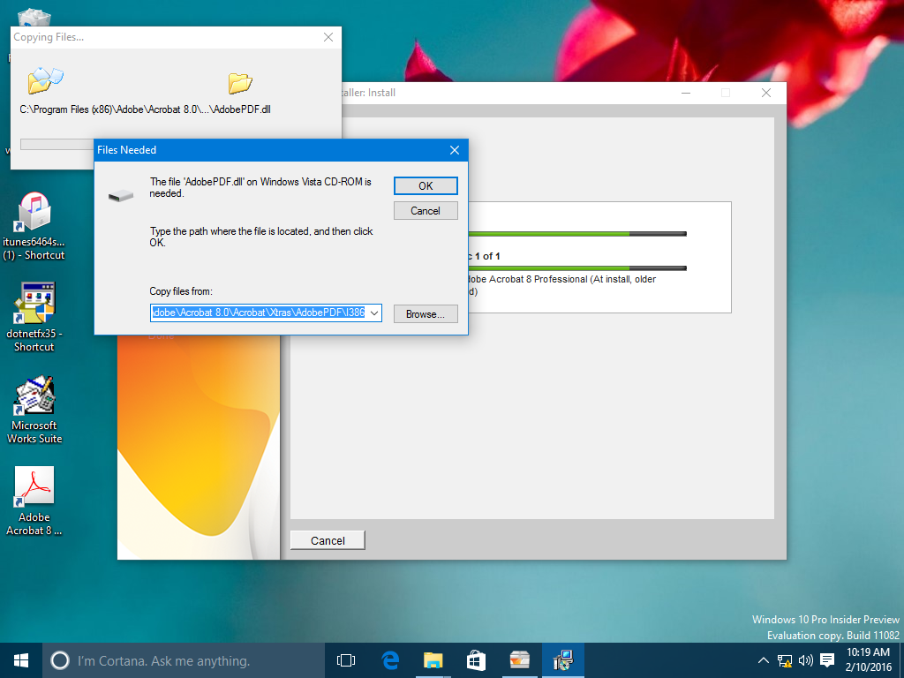Click the drive icon in Files Needed dialog
This screenshot has height=678, width=904.
tap(121, 197)
